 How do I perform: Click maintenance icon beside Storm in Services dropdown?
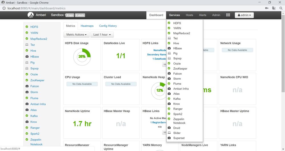point(169,78)
